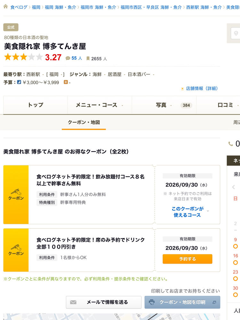The height and width of the screenshot is (320, 240).
Task: Open the メニュー・コース tab
Action: click(100, 105)
